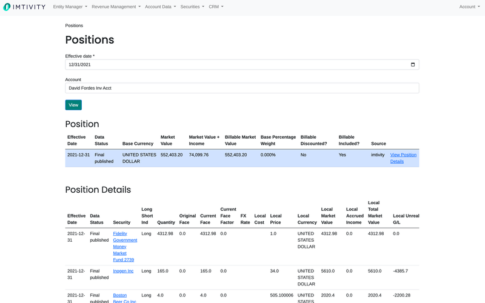
Task: Expand the Account Data dropdown
Action: (160, 7)
